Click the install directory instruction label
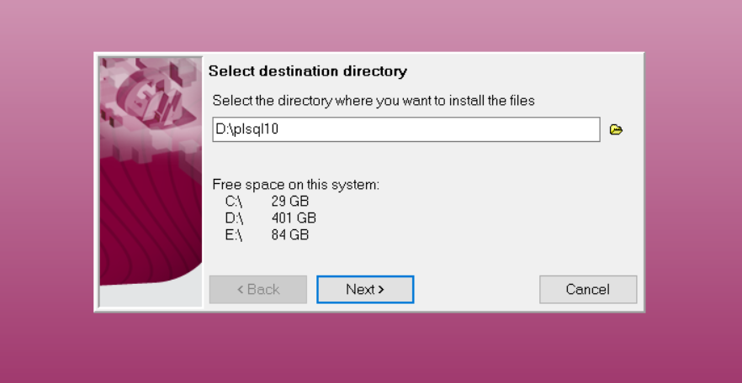Image resolution: width=742 pixels, height=383 pixels. coord(374,101)
